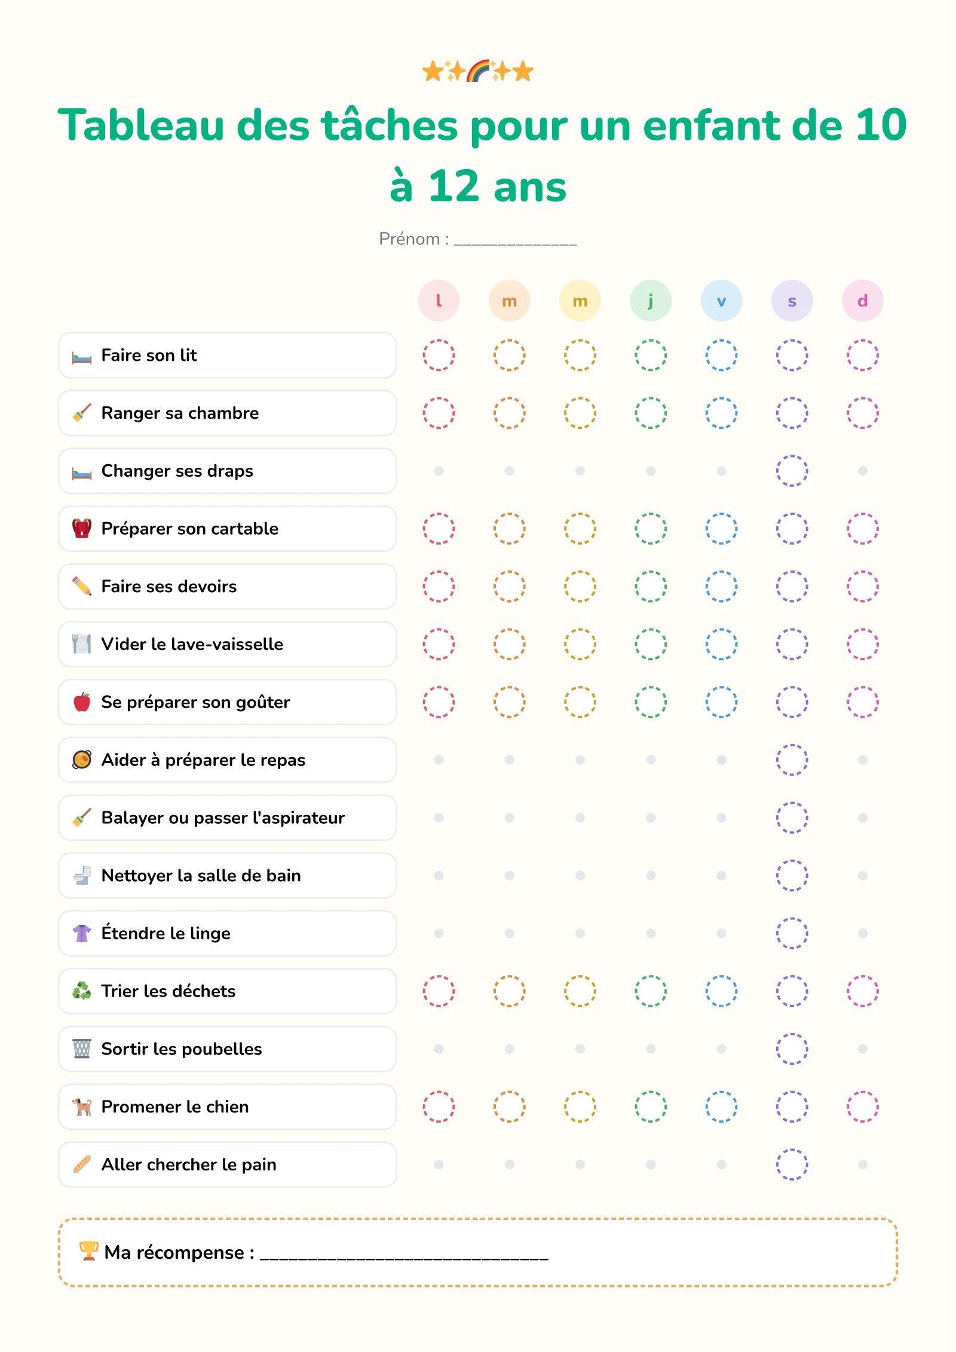
Task: Check Sunday circle for Promener le chien
Action: [862, 1106]
